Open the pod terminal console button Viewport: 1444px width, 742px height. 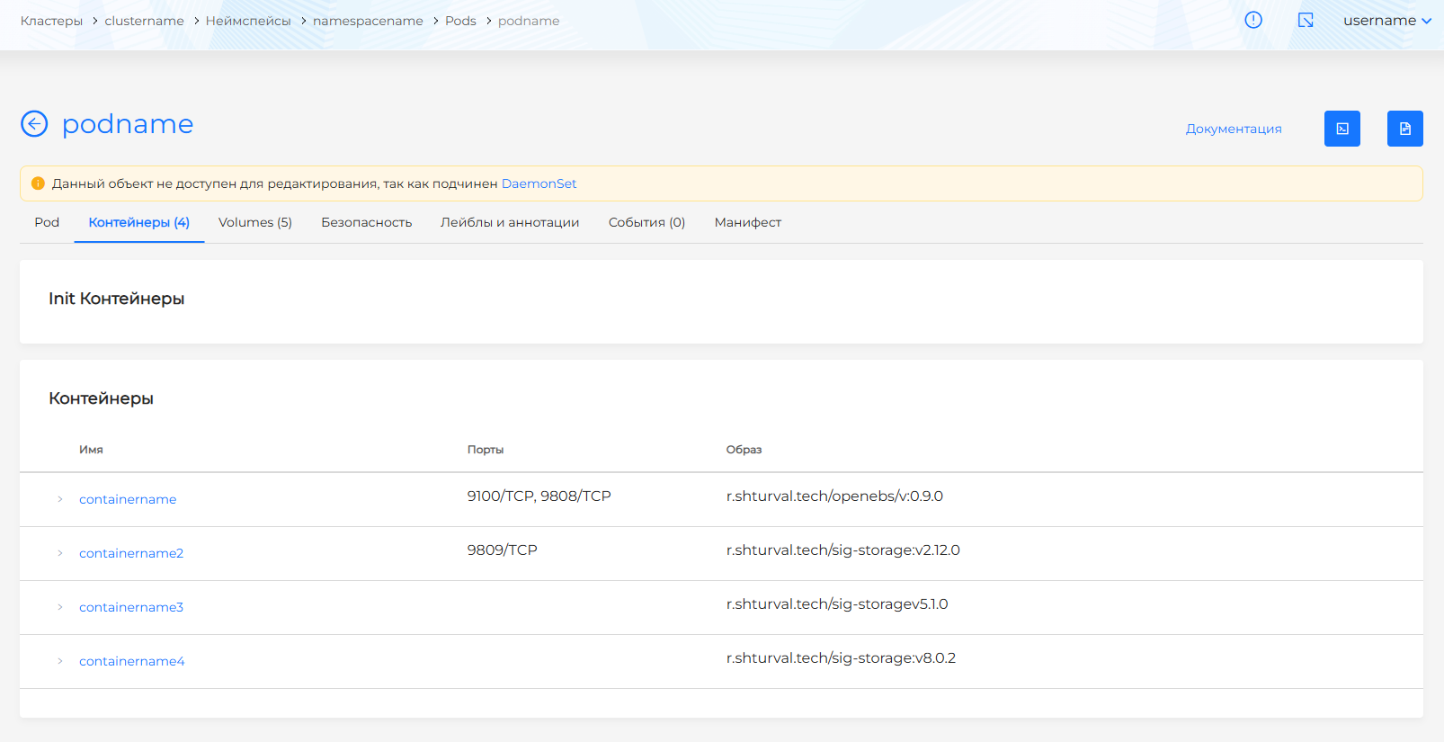[x=1341, y=129]
